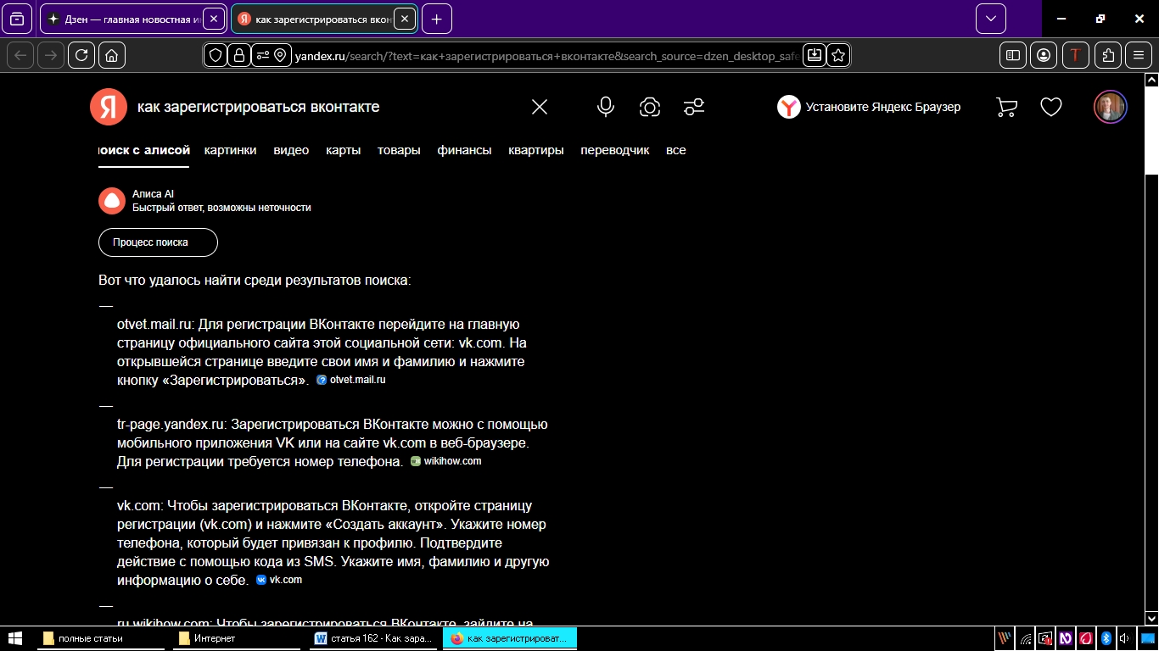This screenshot has height=651, width=1159.
Task: Open search filter settings icon
Action: click(x=694, y=107)
